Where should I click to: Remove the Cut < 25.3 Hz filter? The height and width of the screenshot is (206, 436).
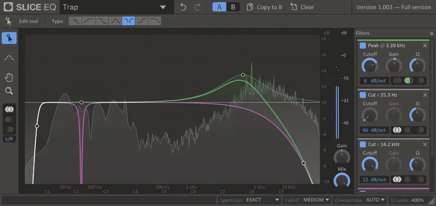pos(425,95)
